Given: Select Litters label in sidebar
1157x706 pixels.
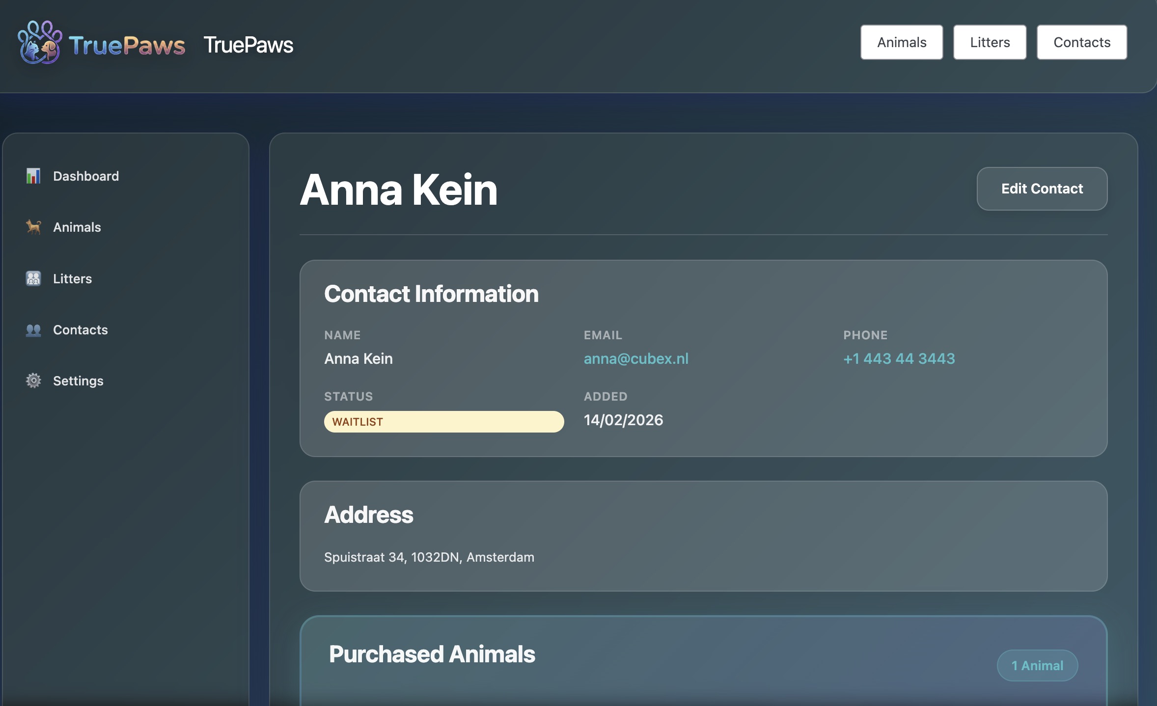Looking at the screenshot, I should pyautogui.click(x=72, y=278).
